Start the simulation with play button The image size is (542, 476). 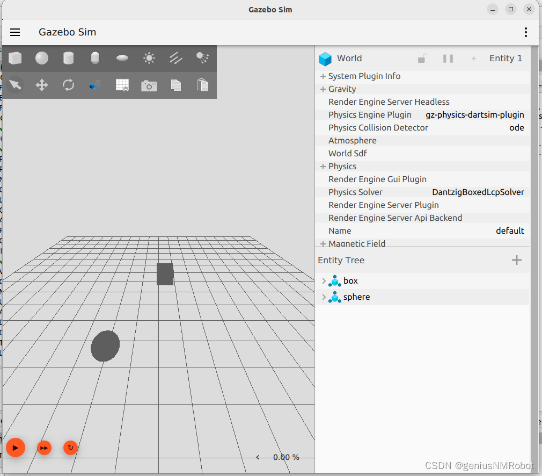click(16, 448)
